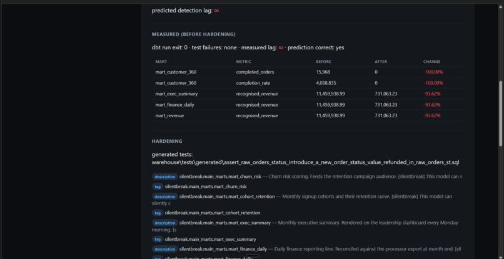Screen dimensions: 504x259
Task: Click the page vertical scrollbar thumb
Action: [x=501, y=114]
